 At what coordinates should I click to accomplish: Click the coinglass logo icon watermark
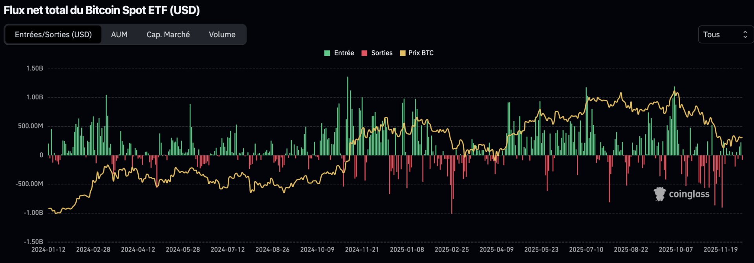pos(659,194)
